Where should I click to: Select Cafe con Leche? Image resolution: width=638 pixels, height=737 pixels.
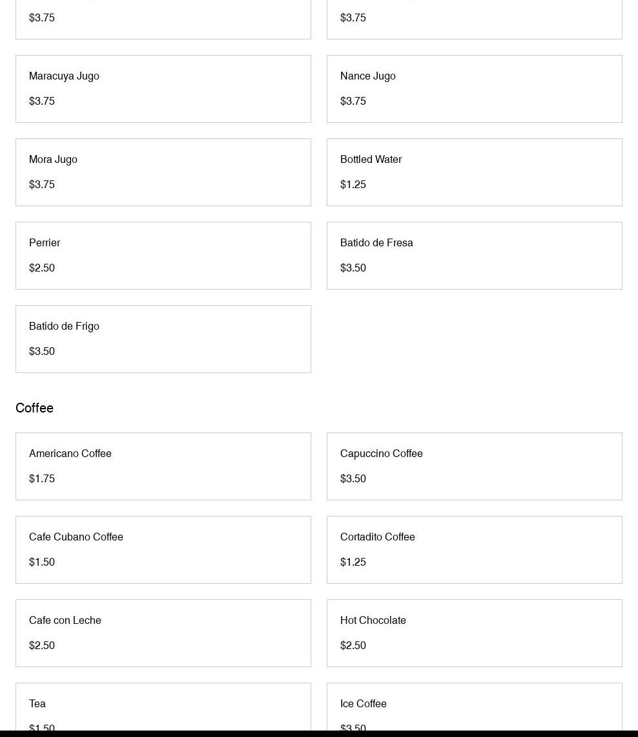point(163,633)
